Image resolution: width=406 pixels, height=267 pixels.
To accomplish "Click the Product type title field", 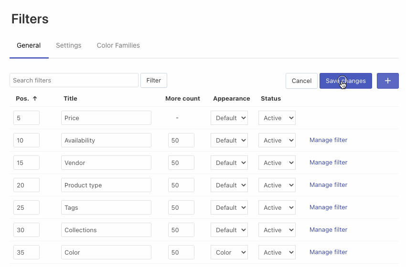I will pos(106,185).
